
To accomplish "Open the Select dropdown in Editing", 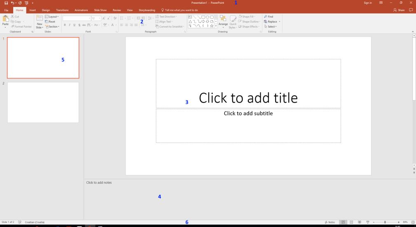I will point(270,26).
